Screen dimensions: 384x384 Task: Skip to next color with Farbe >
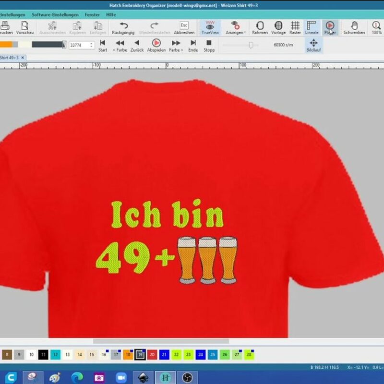[x=176, y=44]
